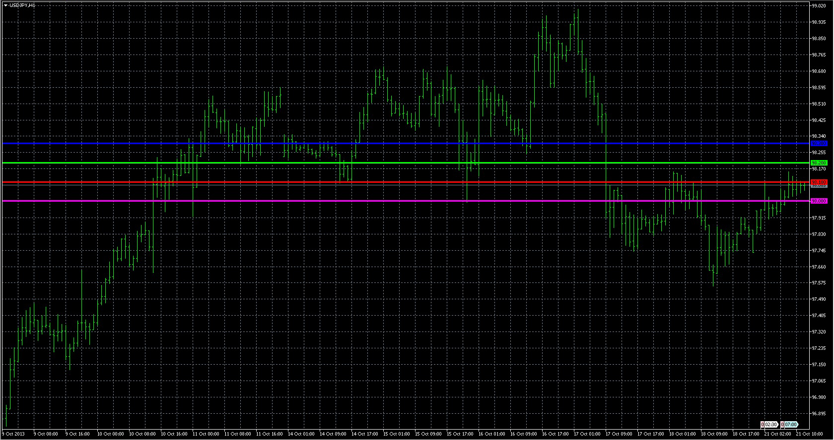Click the green 98.200 price label
This screenshot has height=440, width=834.
tap(819, 163)
